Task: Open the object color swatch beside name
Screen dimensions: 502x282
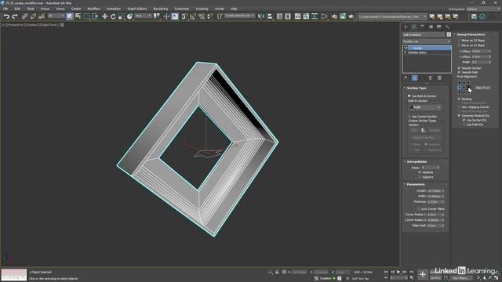Action: 449,34
